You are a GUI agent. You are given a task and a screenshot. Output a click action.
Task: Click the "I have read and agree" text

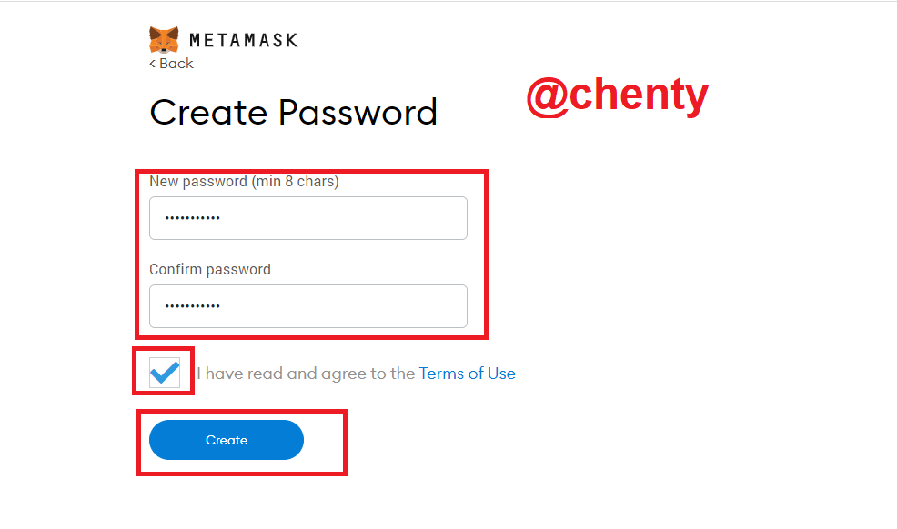(x=306, y=374)
